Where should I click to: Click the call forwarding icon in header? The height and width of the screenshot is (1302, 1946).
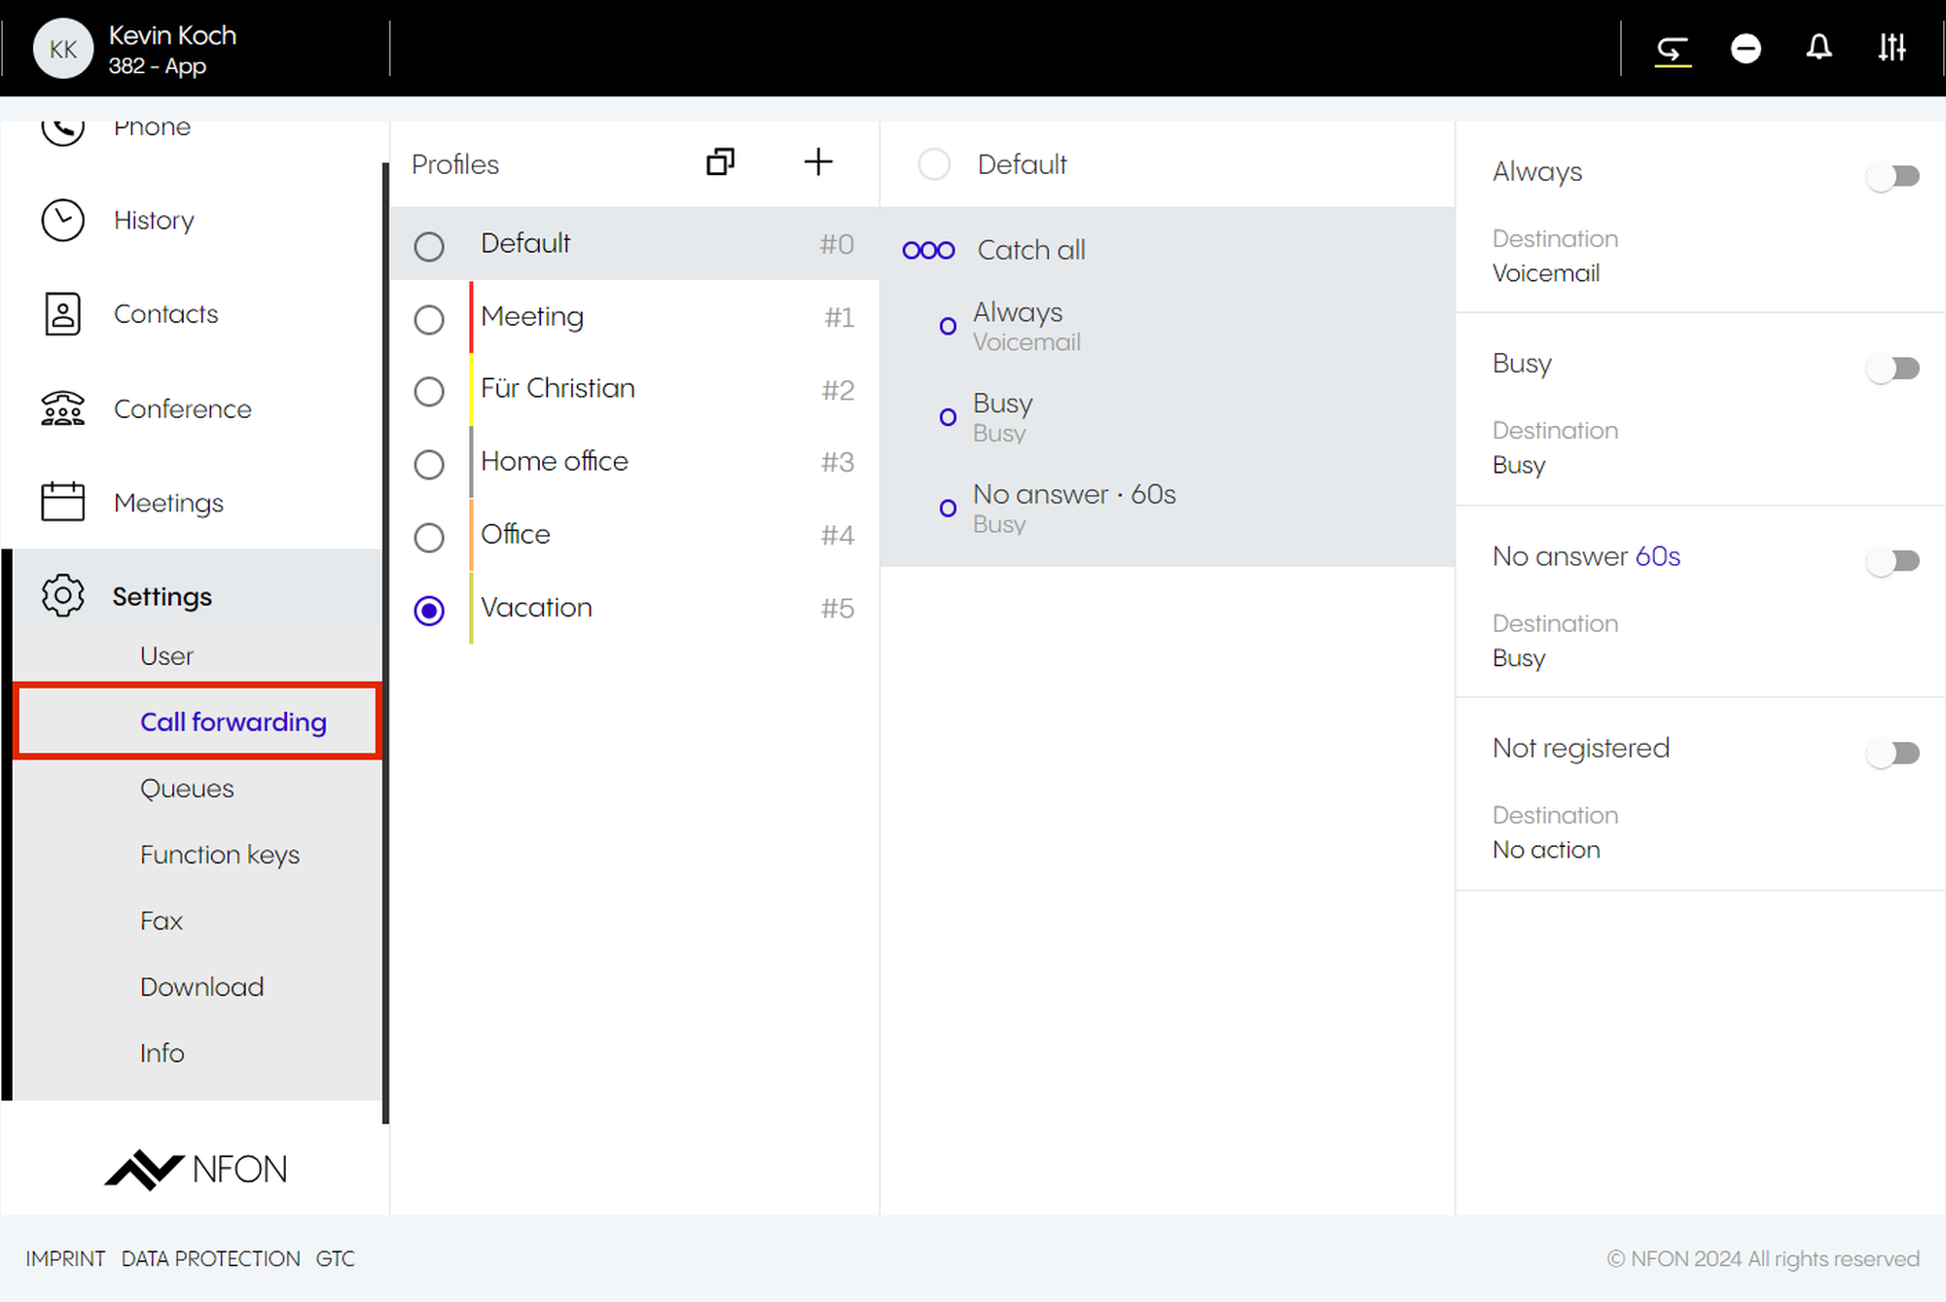click(x=1673, y=48)
